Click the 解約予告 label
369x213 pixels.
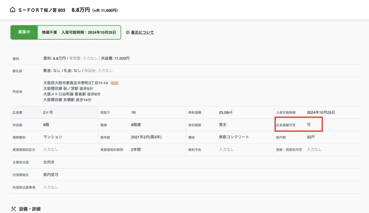point(195,150)
